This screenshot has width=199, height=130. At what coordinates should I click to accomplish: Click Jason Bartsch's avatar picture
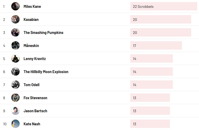tap(15, 111)
